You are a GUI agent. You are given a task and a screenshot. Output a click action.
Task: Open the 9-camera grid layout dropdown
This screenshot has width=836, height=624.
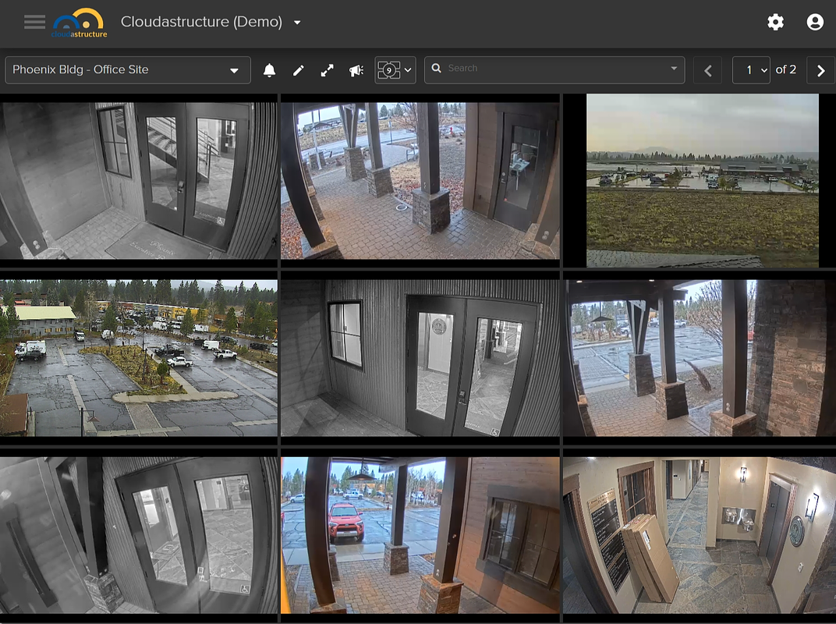(395, 70)
